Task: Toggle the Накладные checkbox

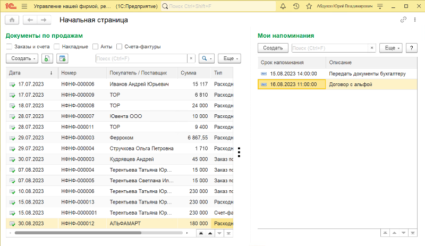Action: [x=57, y=47]
